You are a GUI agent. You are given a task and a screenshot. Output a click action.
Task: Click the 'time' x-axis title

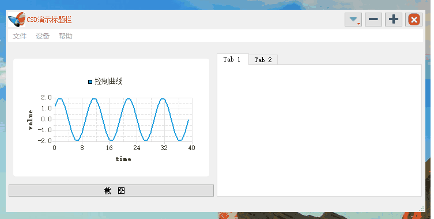(123, 159)
